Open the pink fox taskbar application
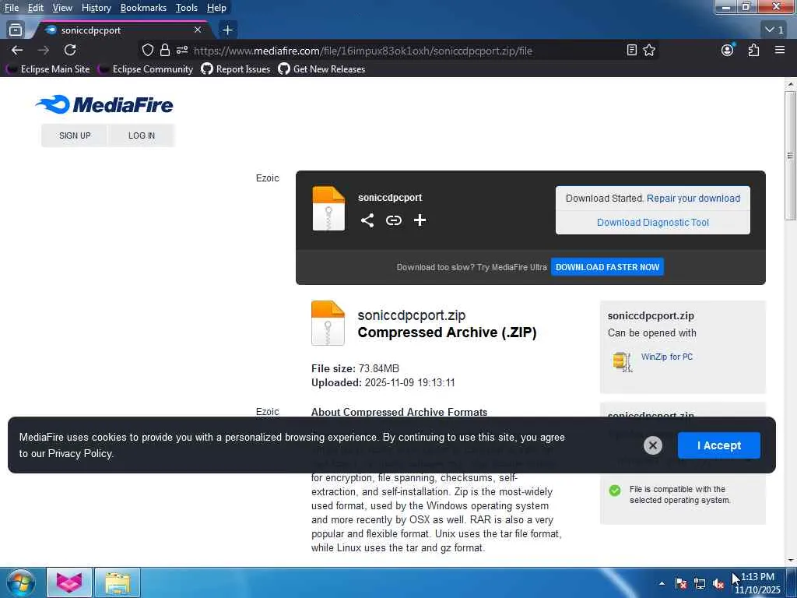The image size is (797, 598). point(69,582)
